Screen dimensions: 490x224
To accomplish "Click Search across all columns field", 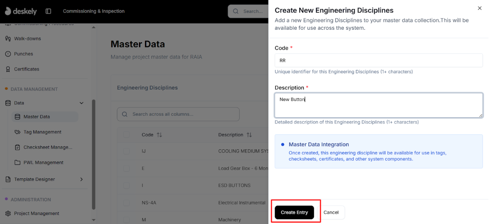I will pos(178,114).
